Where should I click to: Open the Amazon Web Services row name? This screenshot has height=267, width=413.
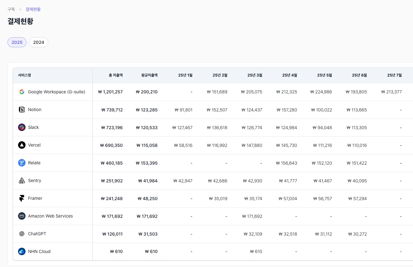(x=50, y=216)
